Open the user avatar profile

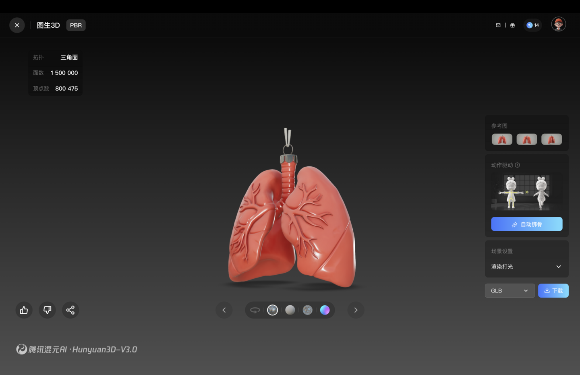[x=559, y=24]
